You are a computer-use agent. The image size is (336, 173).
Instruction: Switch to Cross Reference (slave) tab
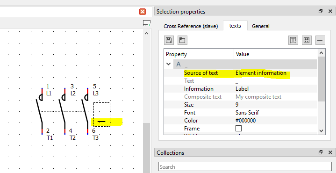pos(191,26)
